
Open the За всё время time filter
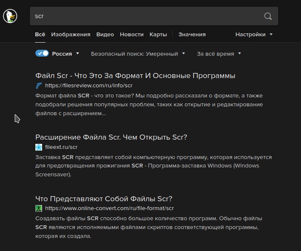tap(219, 54)
